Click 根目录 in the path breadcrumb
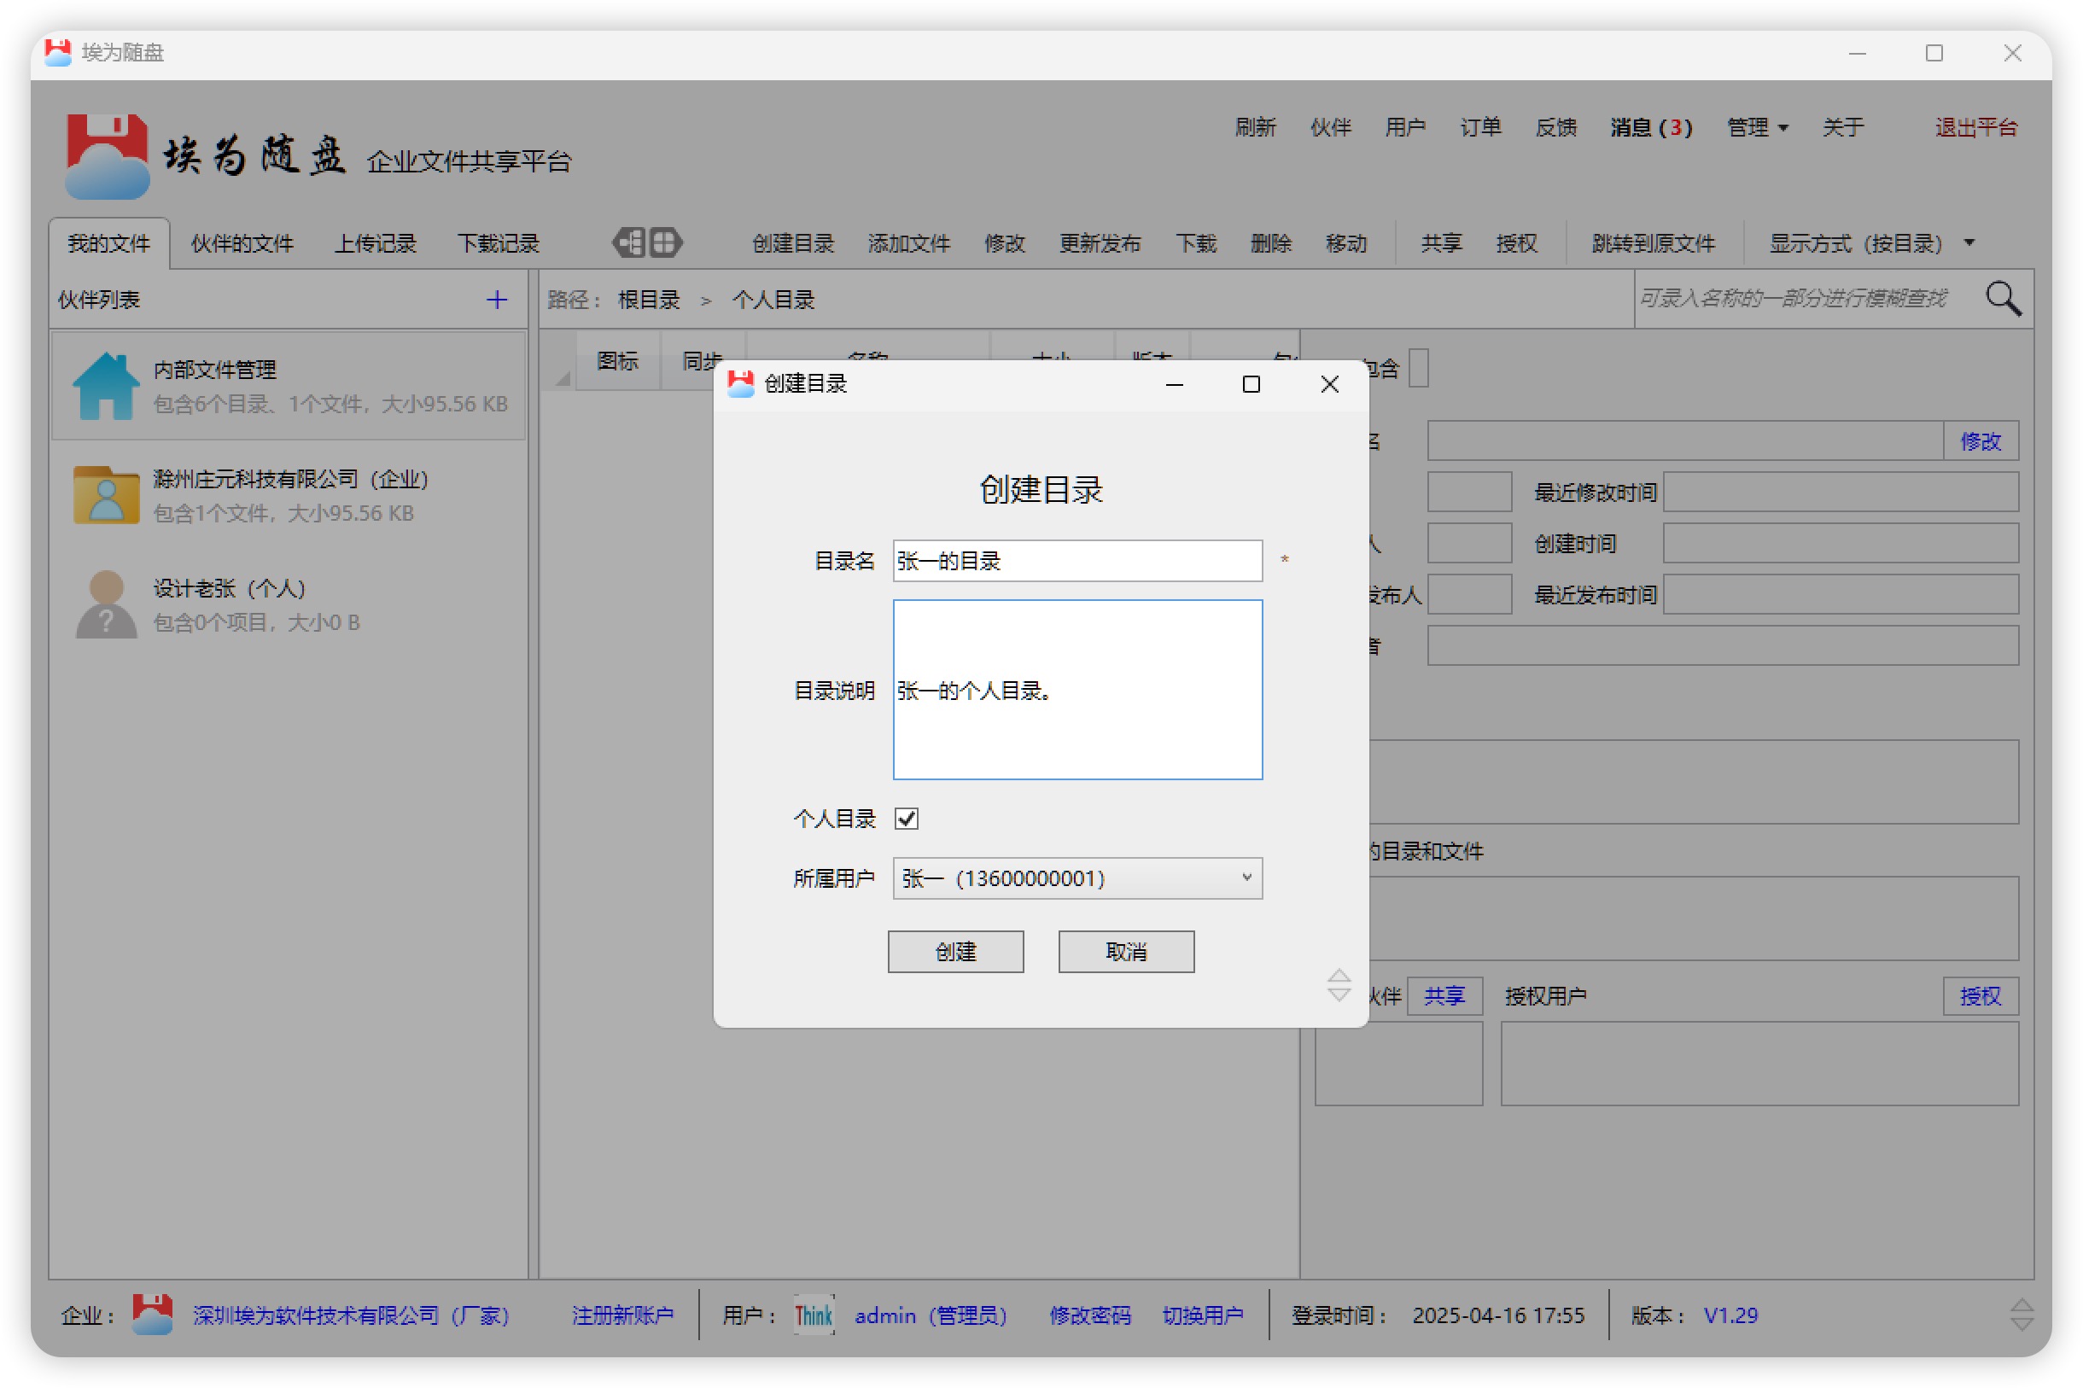This screenshot has width=2083, height=1388. tap(649, 300)
